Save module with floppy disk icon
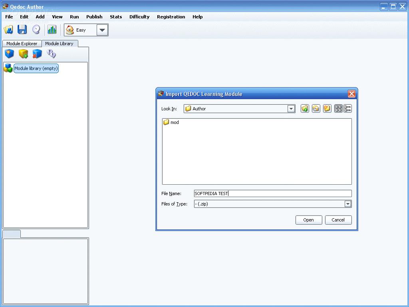The width and height of the screenshot is (409, 307). click(22, 30)
